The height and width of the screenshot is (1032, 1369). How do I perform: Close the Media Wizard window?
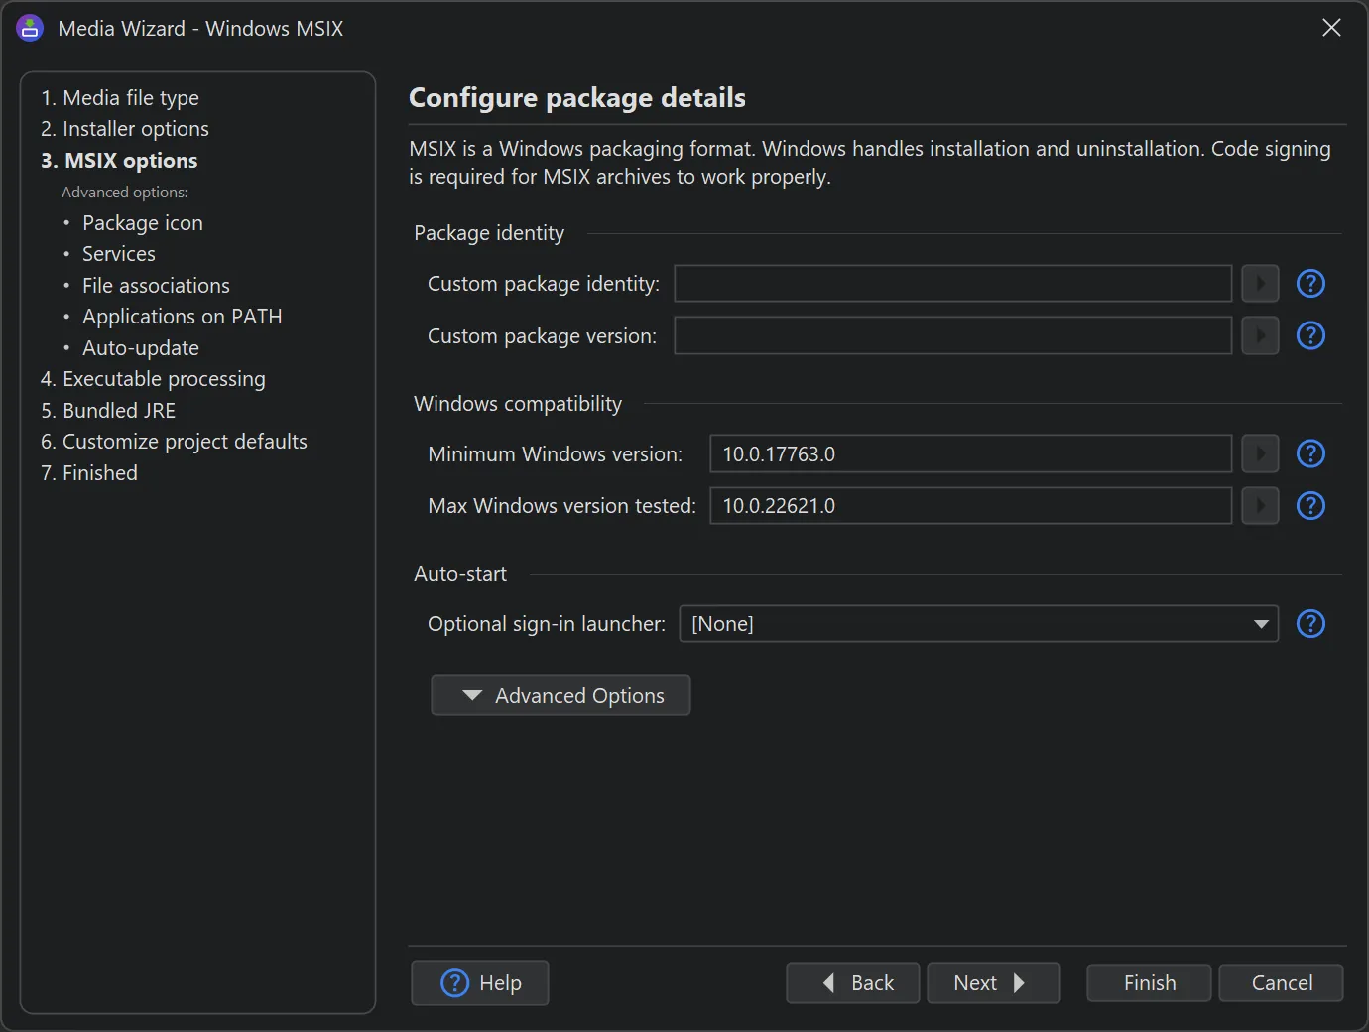coord(1331,28)
